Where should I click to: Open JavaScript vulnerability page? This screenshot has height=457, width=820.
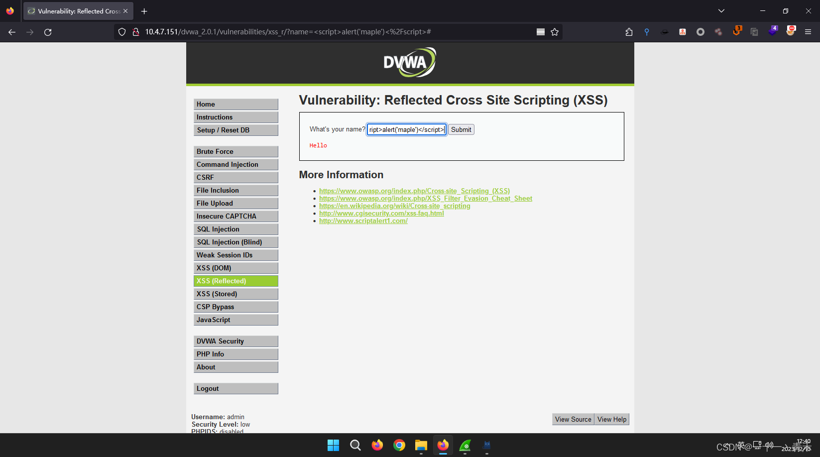tap(236, 320)
